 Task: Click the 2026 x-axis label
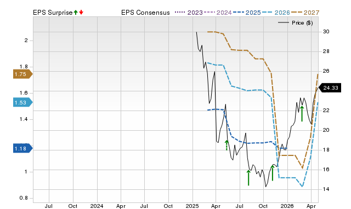(x=287, y=206)
